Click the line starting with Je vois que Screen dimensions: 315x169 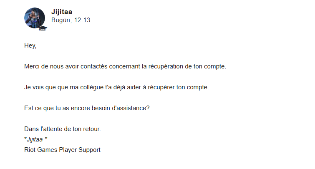[x=116, y=87]
